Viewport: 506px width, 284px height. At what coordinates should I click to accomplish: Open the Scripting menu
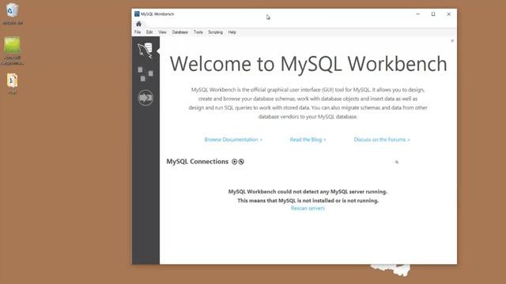coord(215,32)
